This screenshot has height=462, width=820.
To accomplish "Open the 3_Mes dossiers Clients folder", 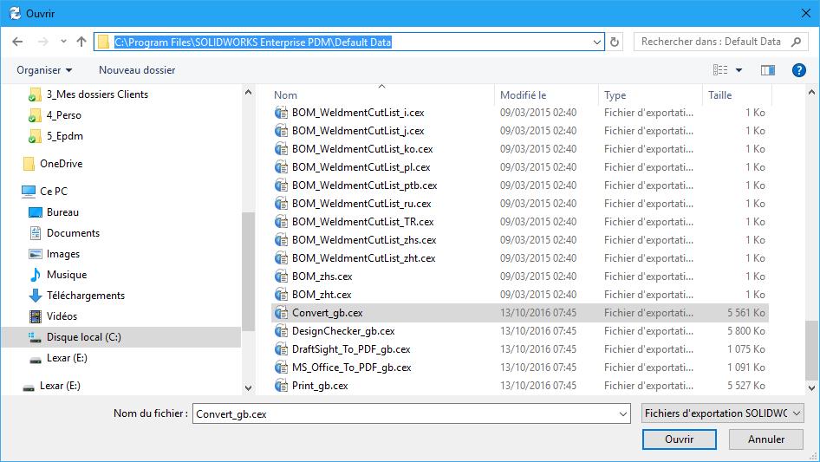I will coord(97,94).
